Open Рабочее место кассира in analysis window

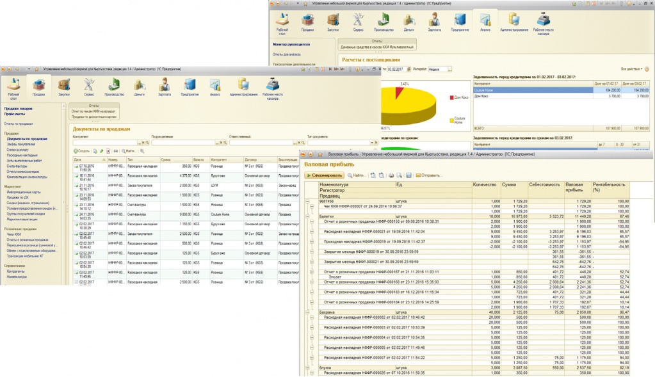pos(543,24)
